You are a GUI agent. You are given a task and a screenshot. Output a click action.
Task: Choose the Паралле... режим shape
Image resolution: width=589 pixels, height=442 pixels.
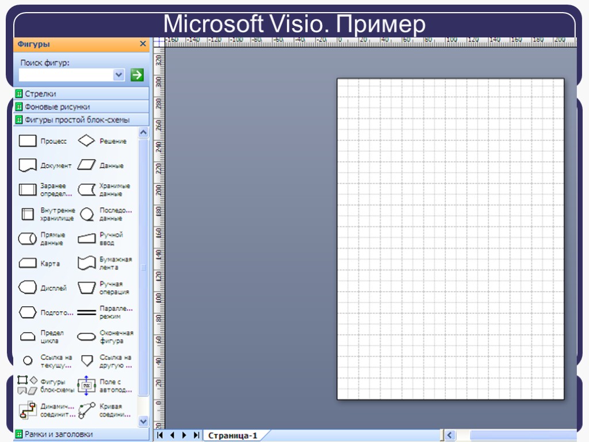pos(86,312)
